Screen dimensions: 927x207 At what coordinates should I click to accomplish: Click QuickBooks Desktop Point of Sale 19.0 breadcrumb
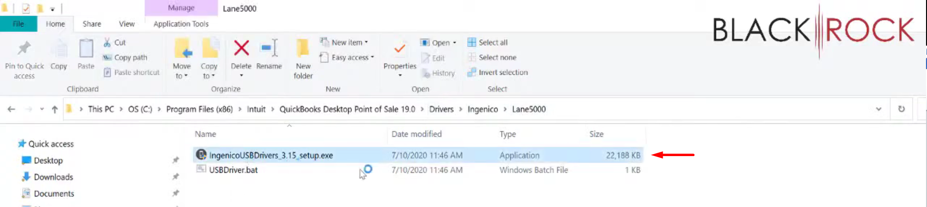(347, 109)
